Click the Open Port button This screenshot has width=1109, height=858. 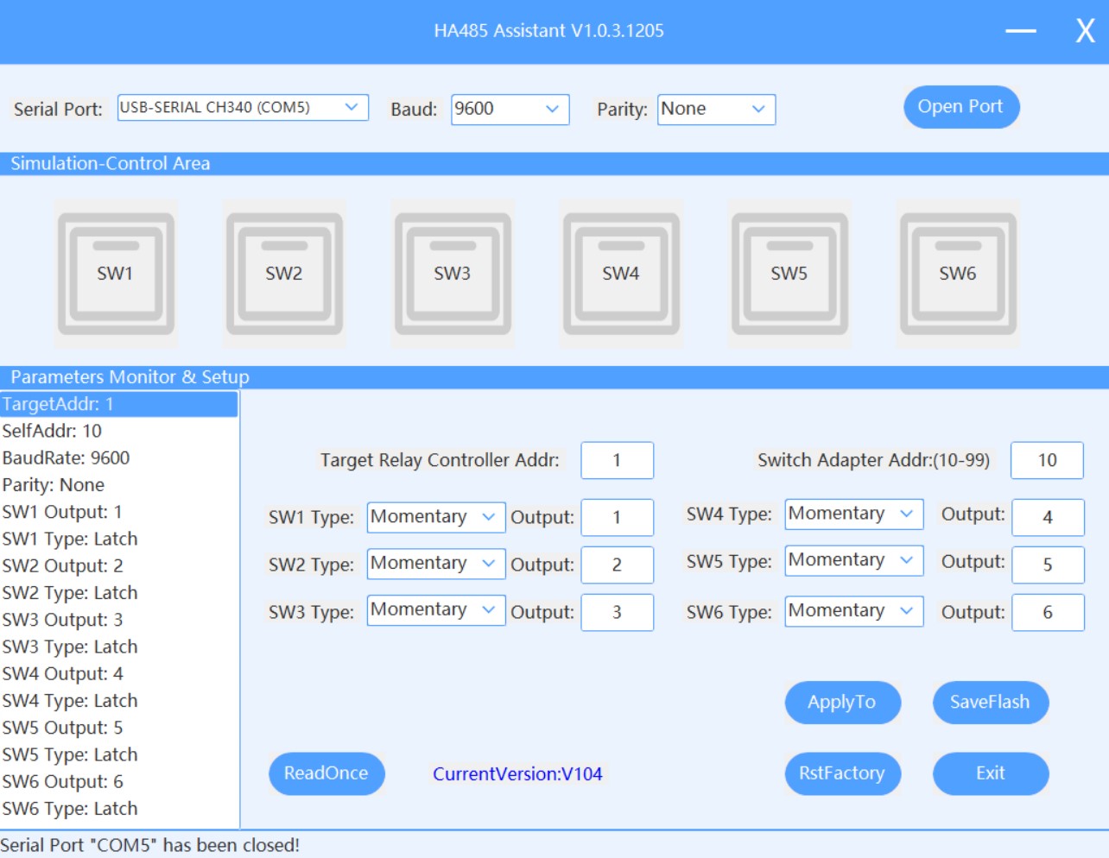(960, 107)
